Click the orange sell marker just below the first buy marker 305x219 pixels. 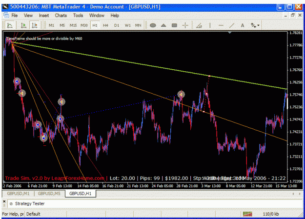click(x=22, y=93)
